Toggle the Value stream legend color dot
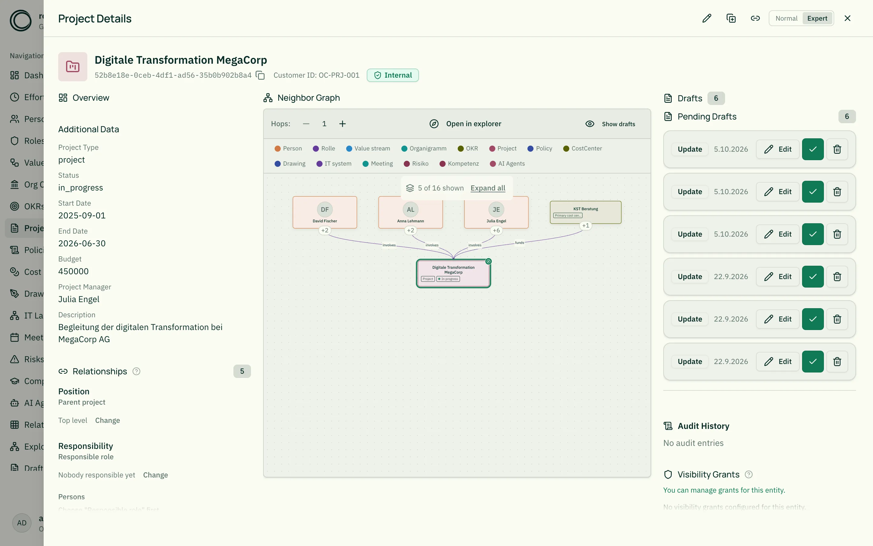873x546 pixels. coord(349,148)
